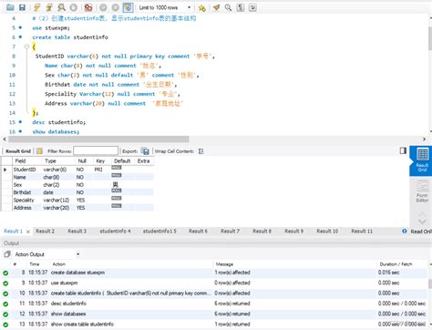The width and height of the screenshot is (432, 330).
Task: Select the Form Editor side button
Action: pos(422,191)
